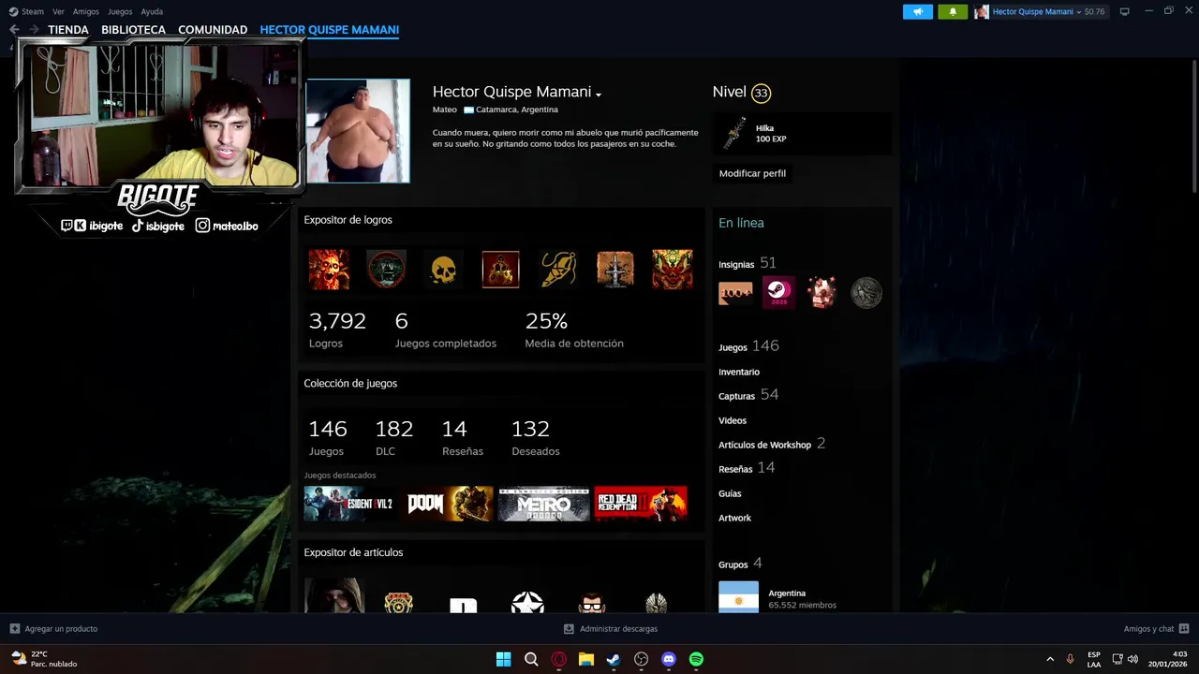Click the Hilka featured badge icon
This screenshot has width=1199, height=674.
(735, 134)
